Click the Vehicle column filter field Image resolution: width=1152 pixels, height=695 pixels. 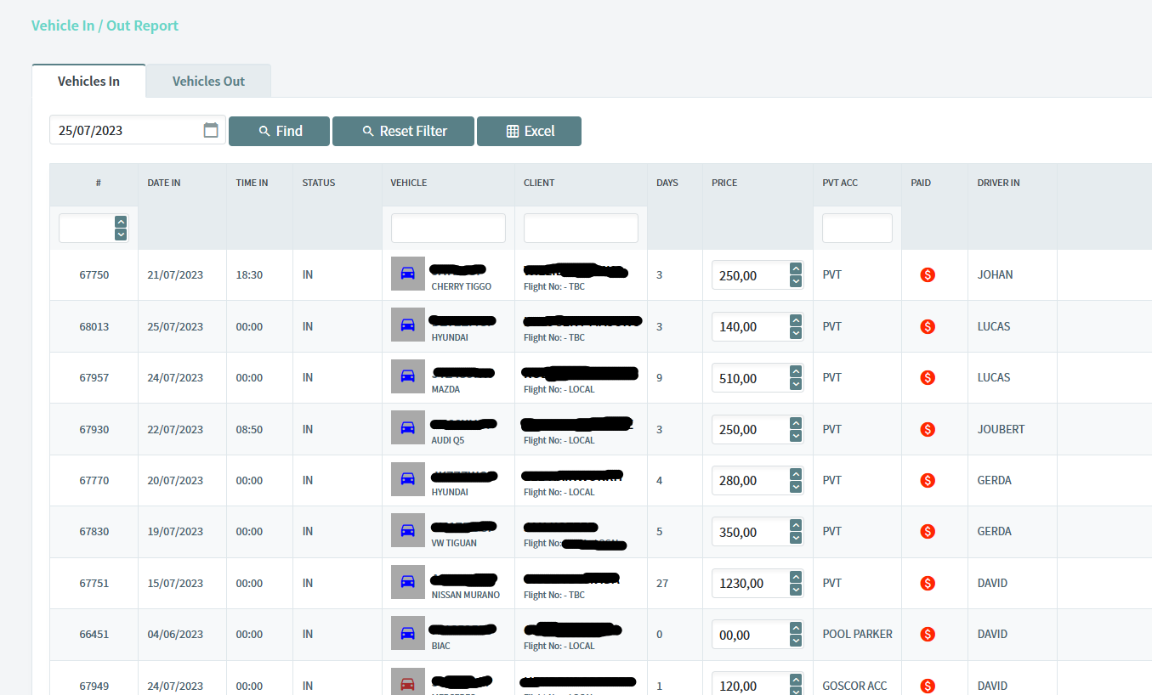click(x=448, y=229)
